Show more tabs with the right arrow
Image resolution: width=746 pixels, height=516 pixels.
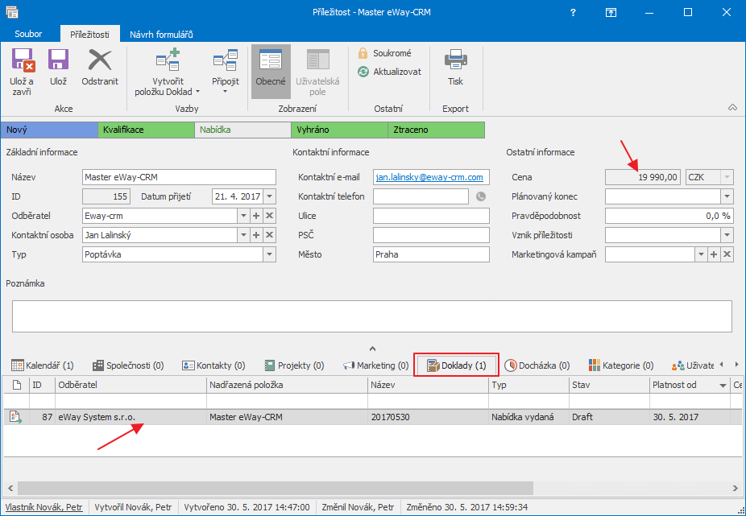pyautogui.click(x=737, y=365)
